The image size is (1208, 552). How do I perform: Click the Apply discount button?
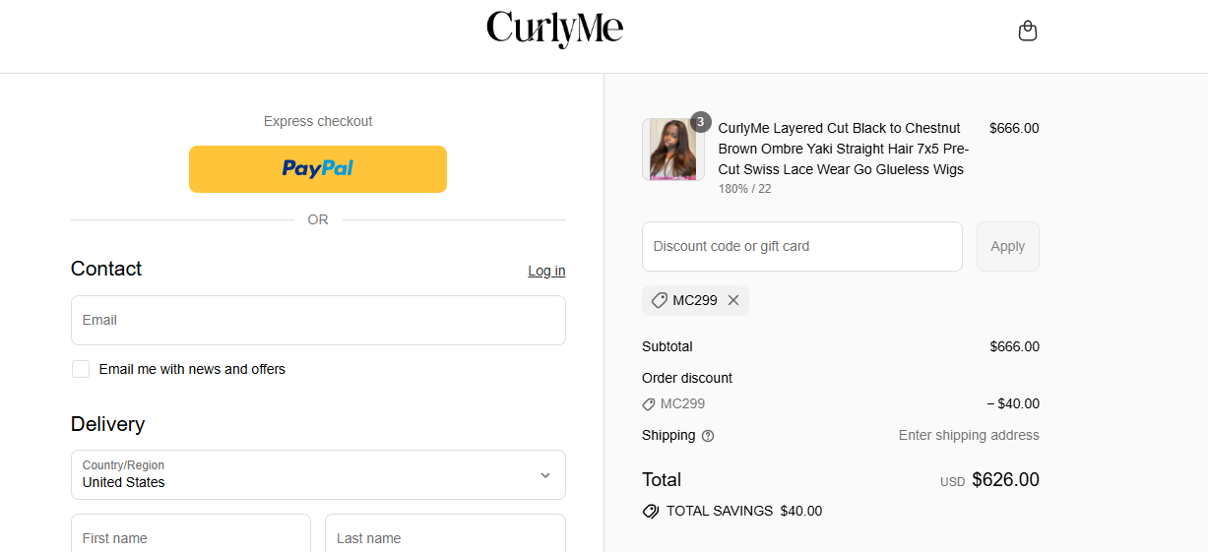(1008, 246)
